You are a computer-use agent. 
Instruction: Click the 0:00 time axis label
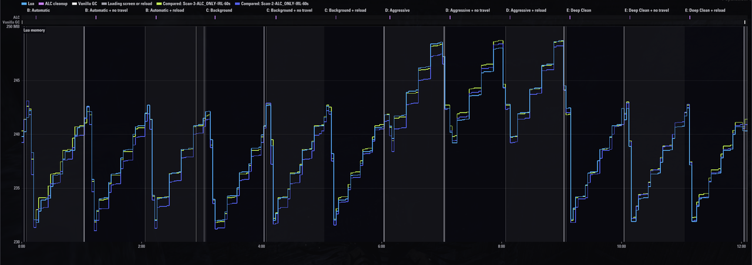22,247
